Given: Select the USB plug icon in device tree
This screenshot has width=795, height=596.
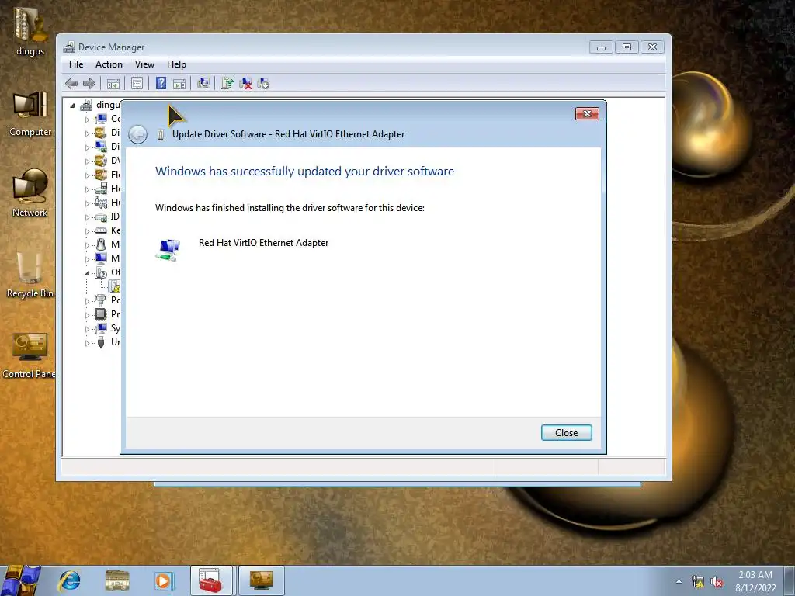Looking at the screenshot, I should coord(101,342).
